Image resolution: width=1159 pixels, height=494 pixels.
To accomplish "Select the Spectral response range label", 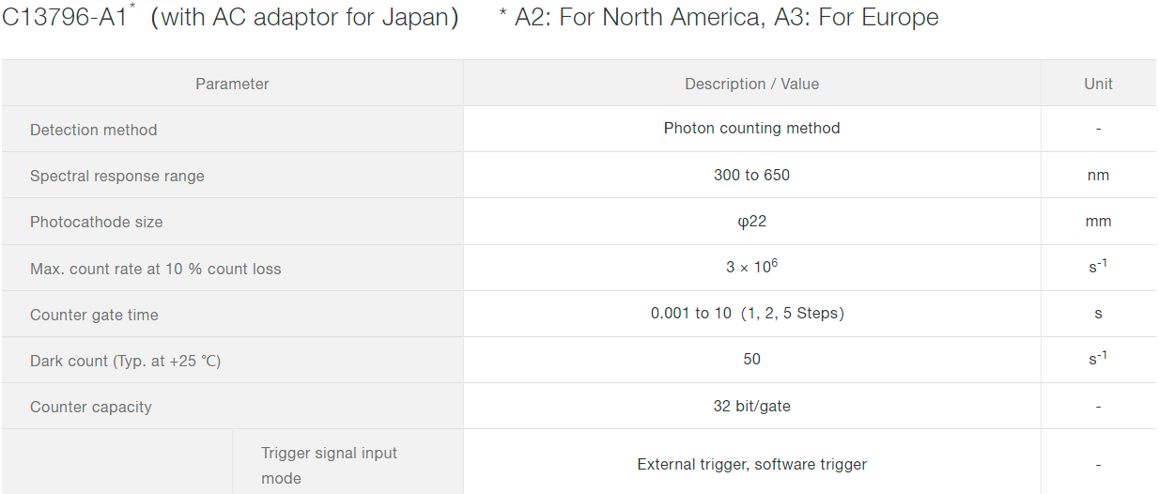I will pyautogui.click(x=116, y=176).
